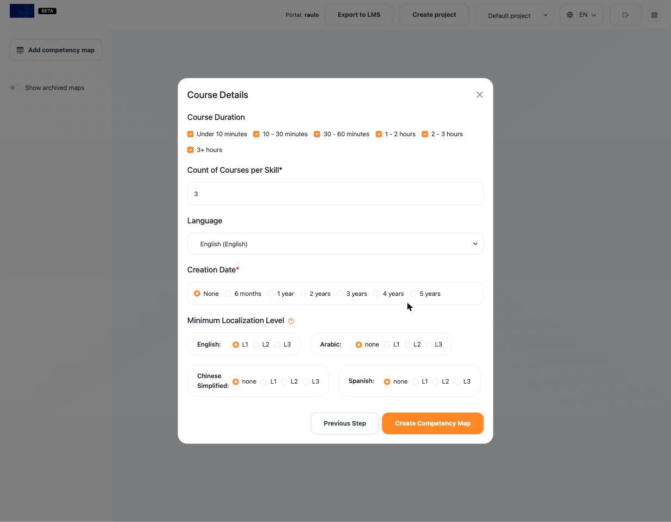This screenshot has width=671, height=522.
Task: Click the Minimum Localization Level help icon
Action: (x=291, y=321)
